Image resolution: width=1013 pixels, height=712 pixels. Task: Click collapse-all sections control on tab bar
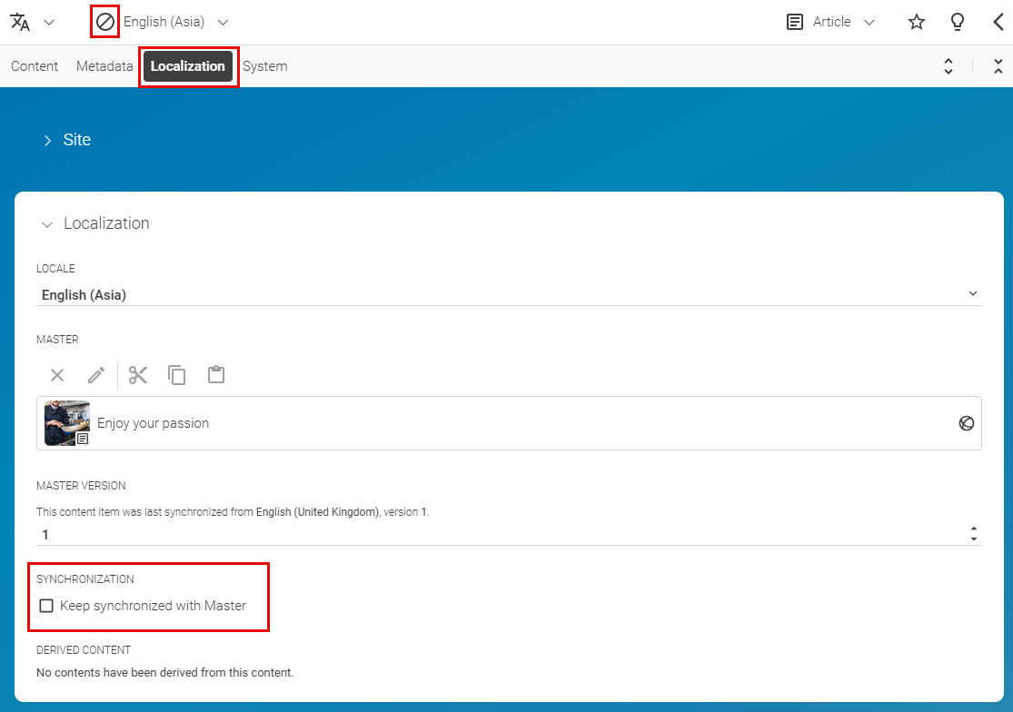pyautogui.click(x=997, y=65)
